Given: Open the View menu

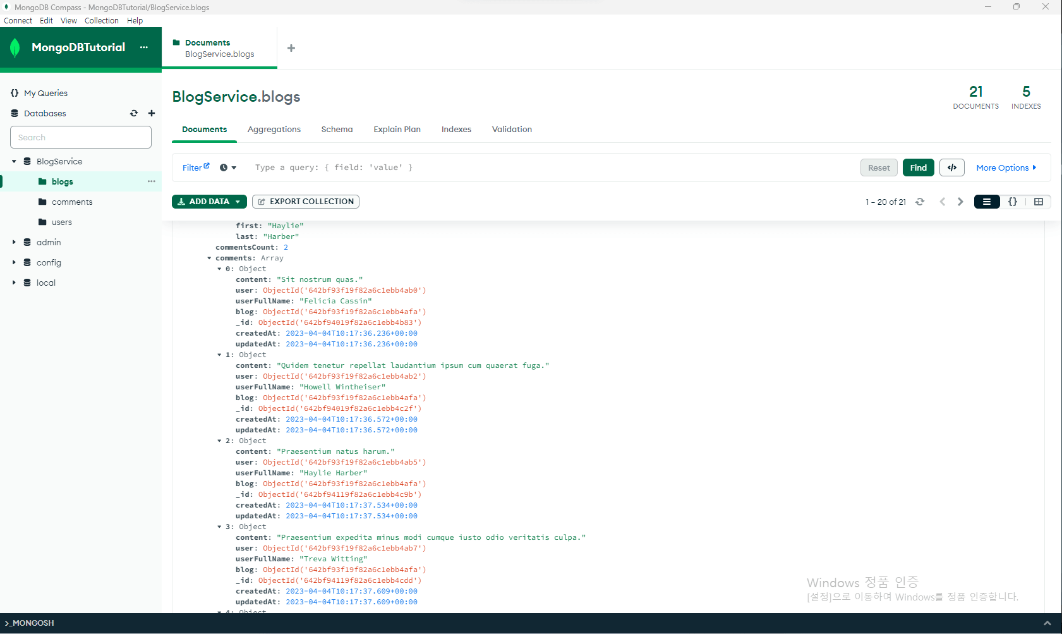Looking at the screenshot, I should [x=68, y=20].
